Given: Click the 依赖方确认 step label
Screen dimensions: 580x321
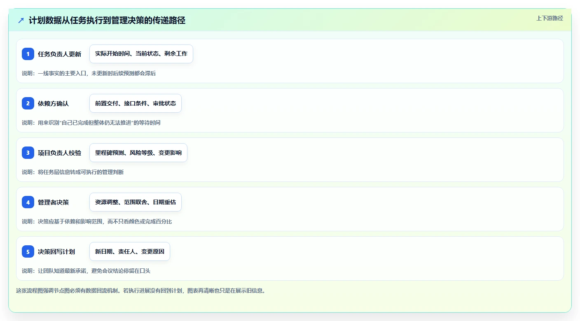Looking at the screenshot, I should coord(54,103).
